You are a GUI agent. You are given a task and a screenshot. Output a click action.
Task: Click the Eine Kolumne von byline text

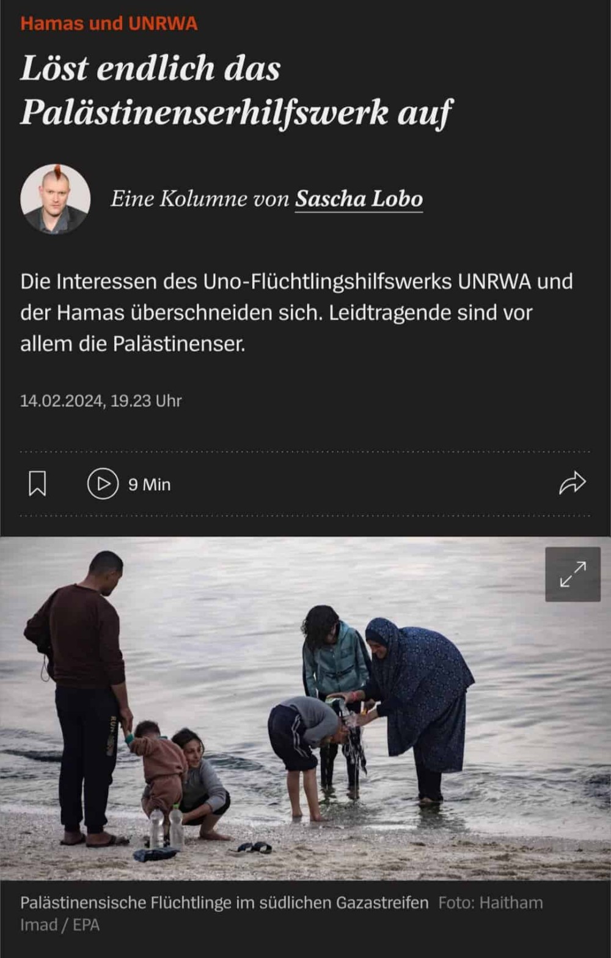pyautogui.click(x=200, y=199)
